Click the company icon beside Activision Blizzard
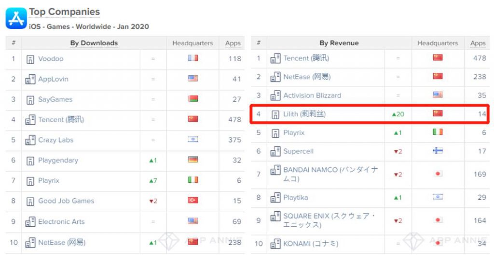The image size is (494, 257). (x=275, y=95)
